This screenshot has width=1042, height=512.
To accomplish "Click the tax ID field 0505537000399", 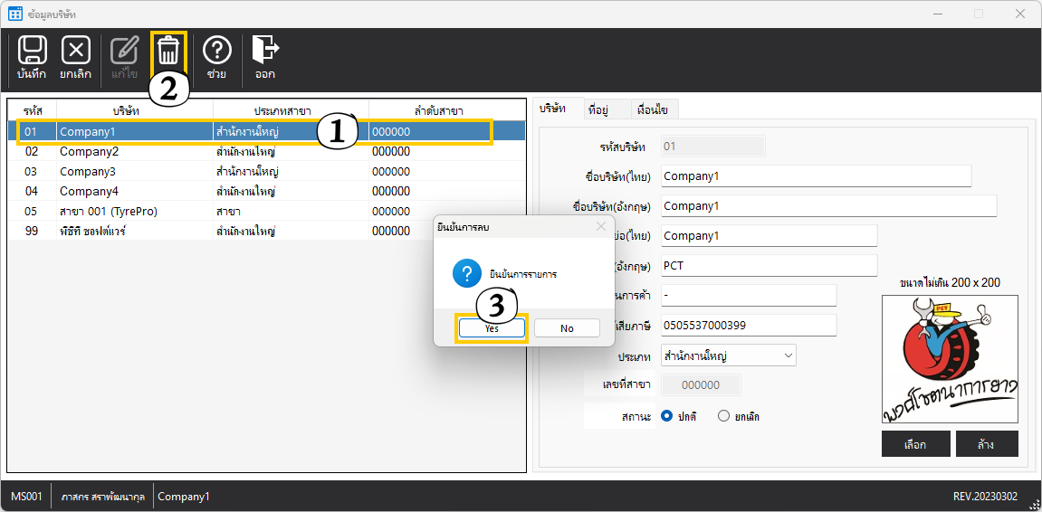I will point(748,325).
